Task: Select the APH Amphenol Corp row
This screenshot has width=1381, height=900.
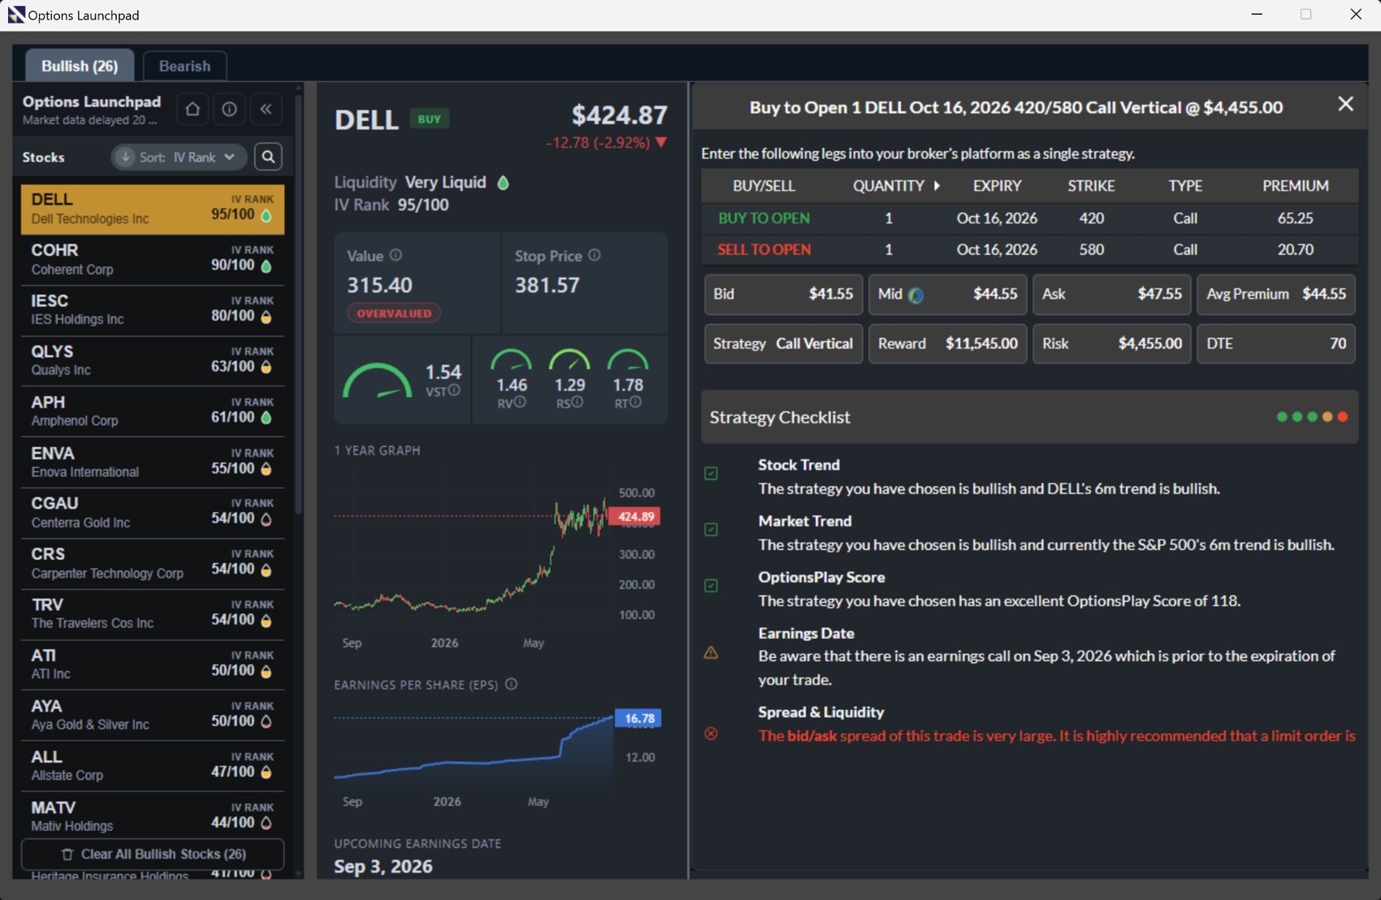Action: click(x=153, y=412)
